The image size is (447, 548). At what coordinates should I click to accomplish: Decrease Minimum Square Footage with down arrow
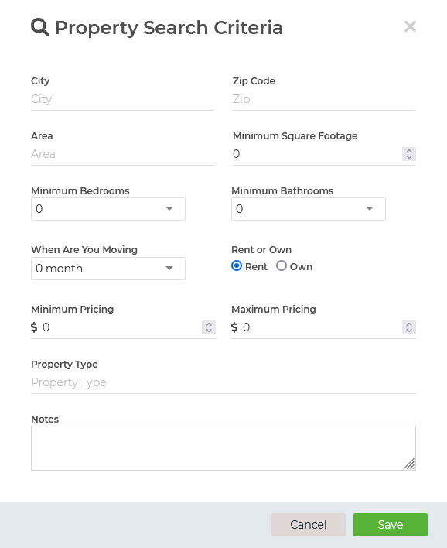[409, 157]
